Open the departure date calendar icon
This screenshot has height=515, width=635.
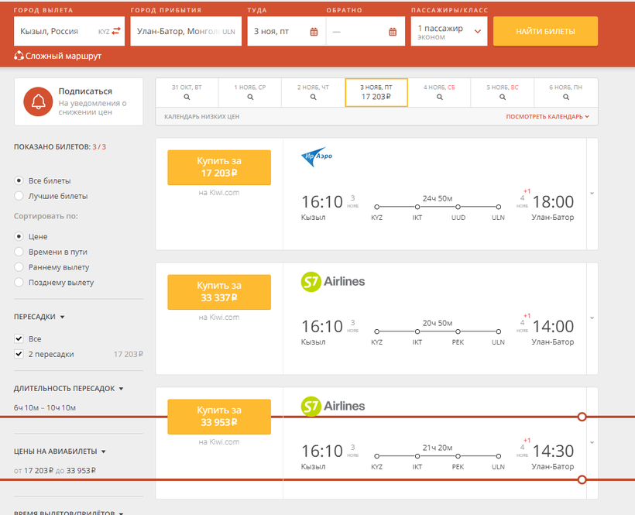pyautogui.click(x=314, y=32)
